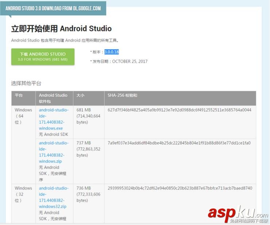Viewport: 270px width, 225px height.
Task: Click the description line under the main heading
Action: point(65,40)
